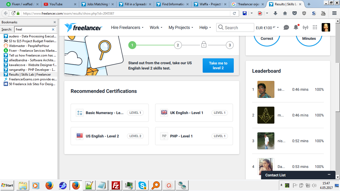Click the blue floppy save icon

(245, 14)
